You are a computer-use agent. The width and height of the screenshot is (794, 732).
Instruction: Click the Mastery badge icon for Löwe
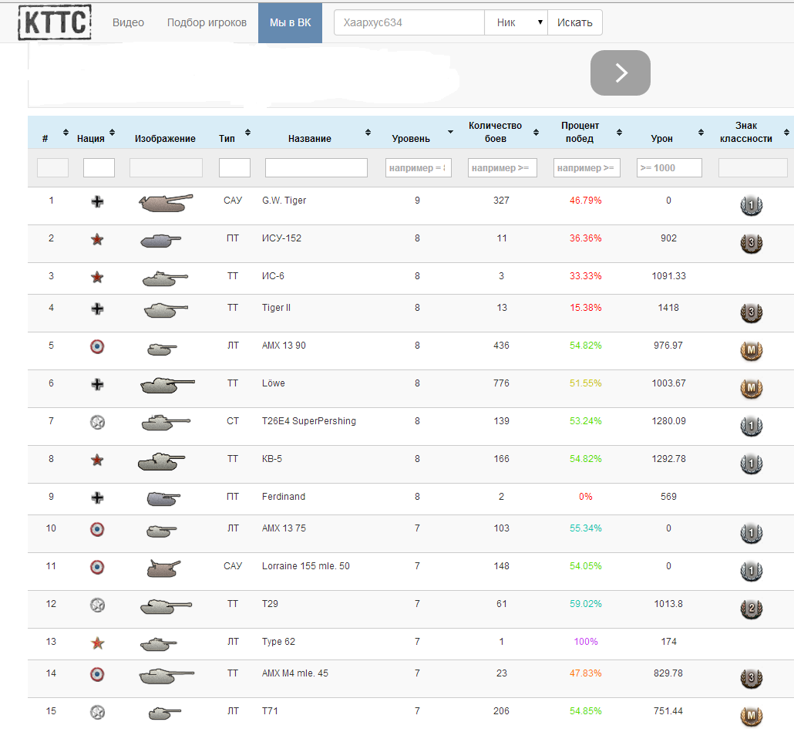point(751,389)
